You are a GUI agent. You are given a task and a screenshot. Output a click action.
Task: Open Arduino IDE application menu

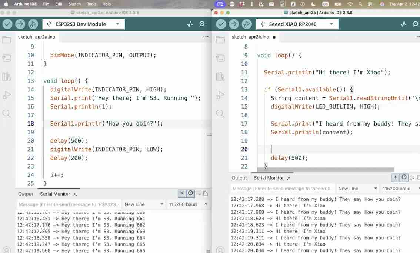[x=26, y=4]
